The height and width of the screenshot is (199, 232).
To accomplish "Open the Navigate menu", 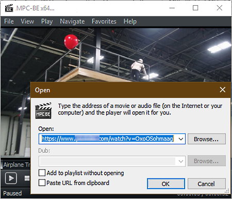I will coord(72,21).
